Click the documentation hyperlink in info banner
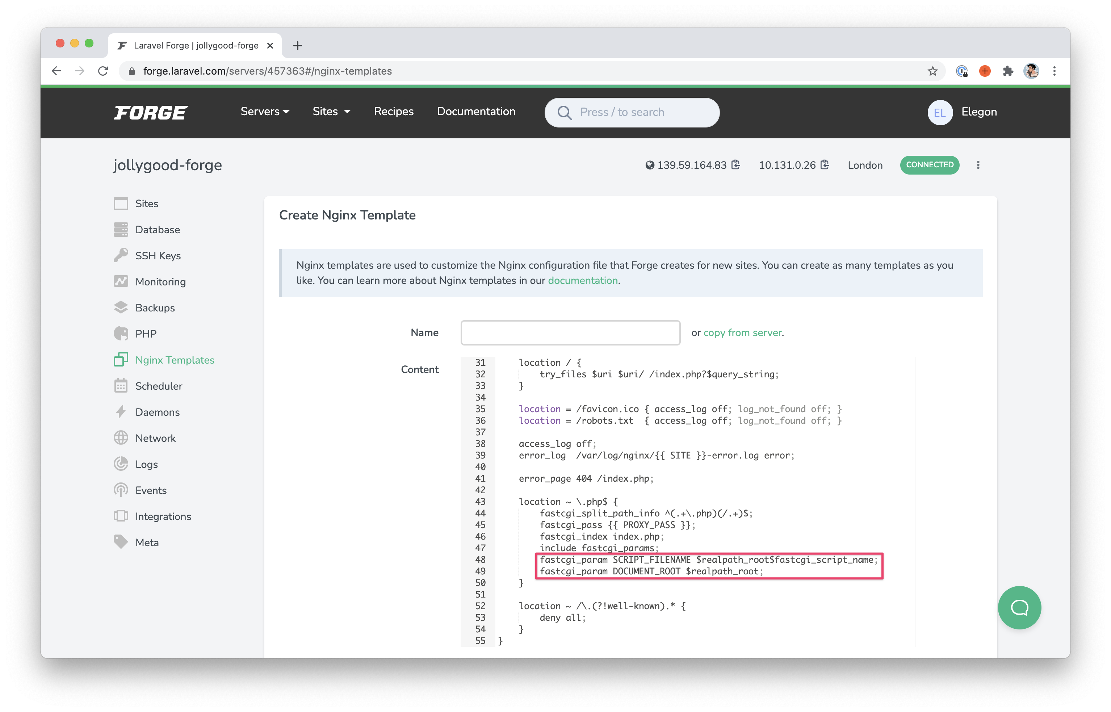1111x712 pixels. 582,280
